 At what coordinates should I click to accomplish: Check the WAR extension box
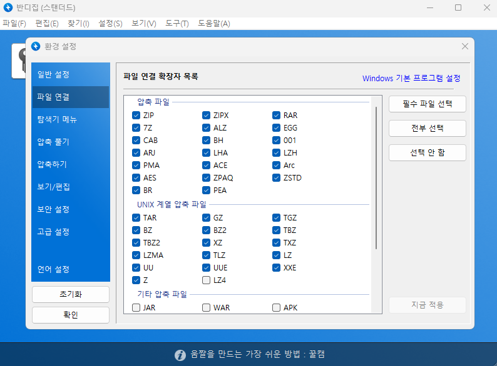[206, 307]
